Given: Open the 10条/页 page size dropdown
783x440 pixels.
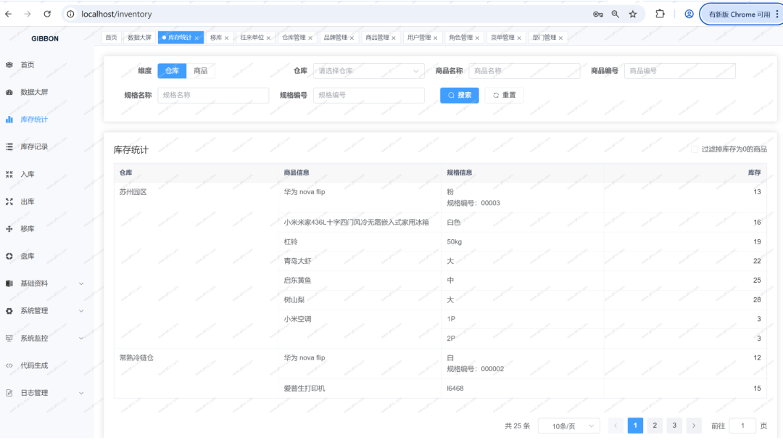Looking at the screenshot, I should tap(569, 426).
